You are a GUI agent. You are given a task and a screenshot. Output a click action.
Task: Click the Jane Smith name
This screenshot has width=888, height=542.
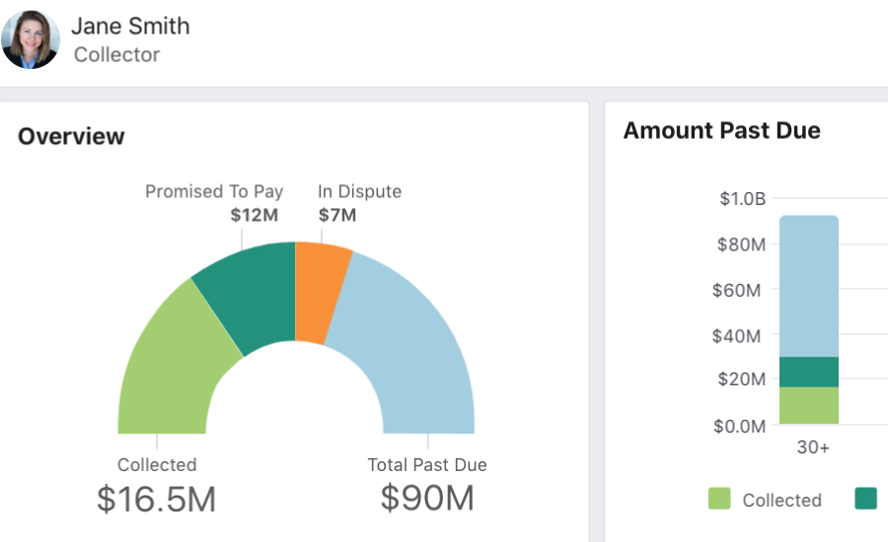coord(129,27)
